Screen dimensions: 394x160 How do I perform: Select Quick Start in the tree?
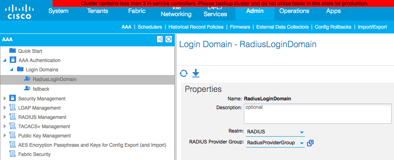coord(30,51)
